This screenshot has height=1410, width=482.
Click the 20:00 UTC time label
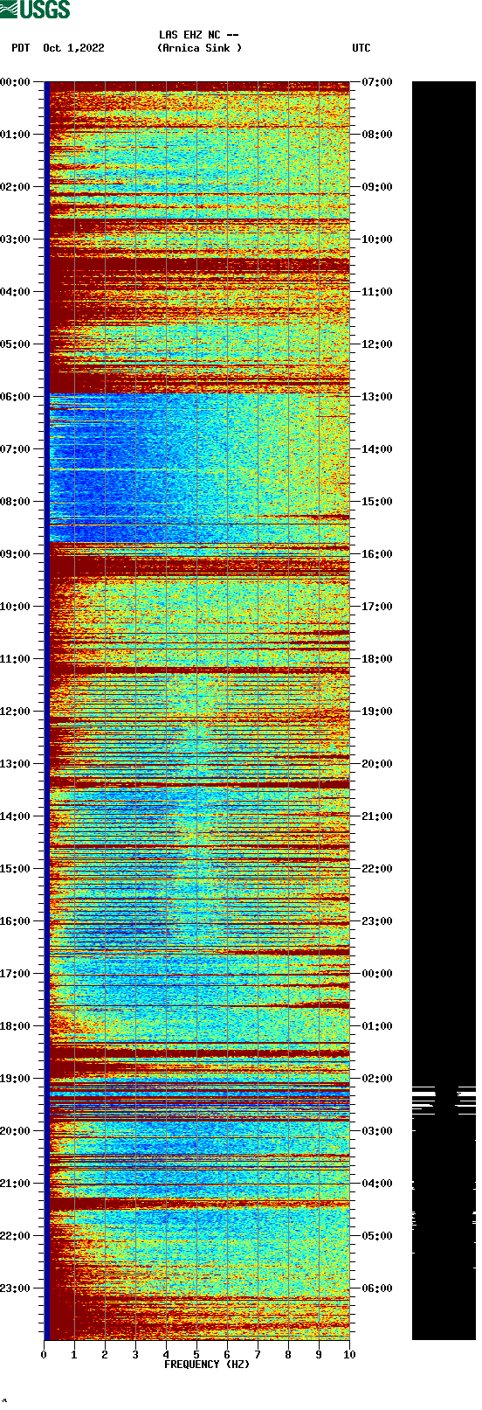[377, 764]
